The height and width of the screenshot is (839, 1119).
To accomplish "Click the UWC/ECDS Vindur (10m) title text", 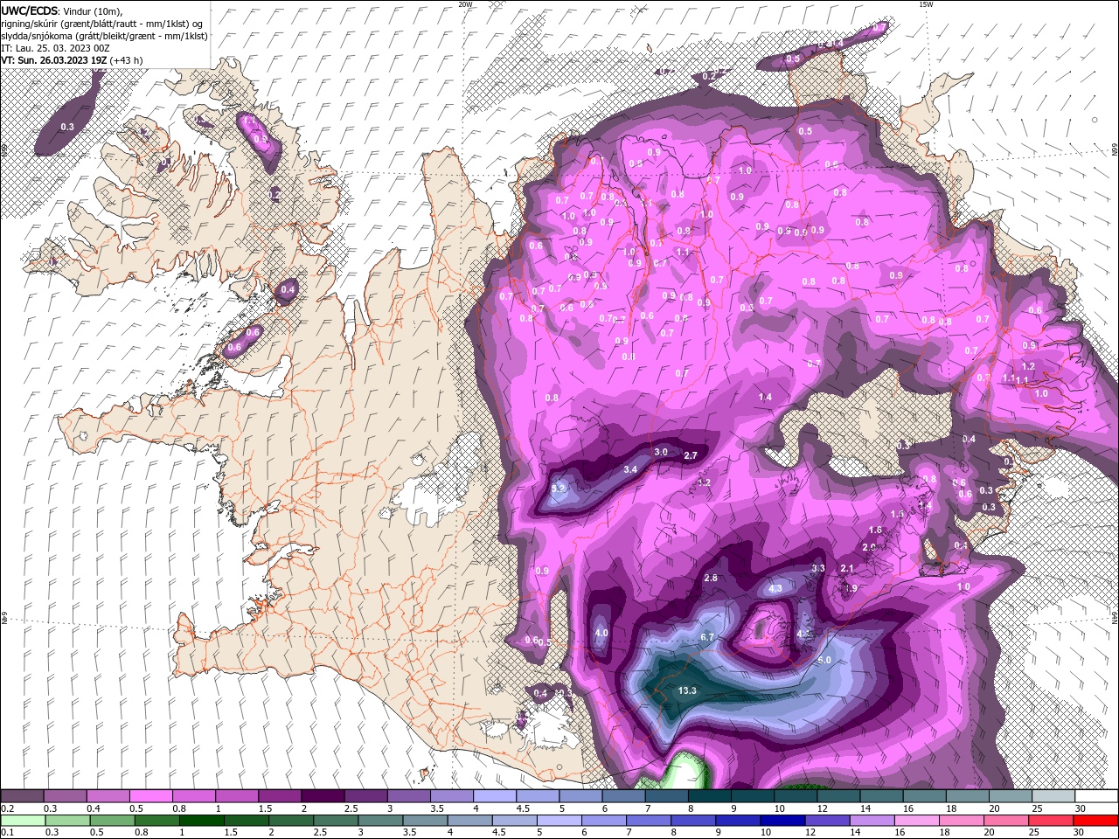I will click(x=61, y=10).
